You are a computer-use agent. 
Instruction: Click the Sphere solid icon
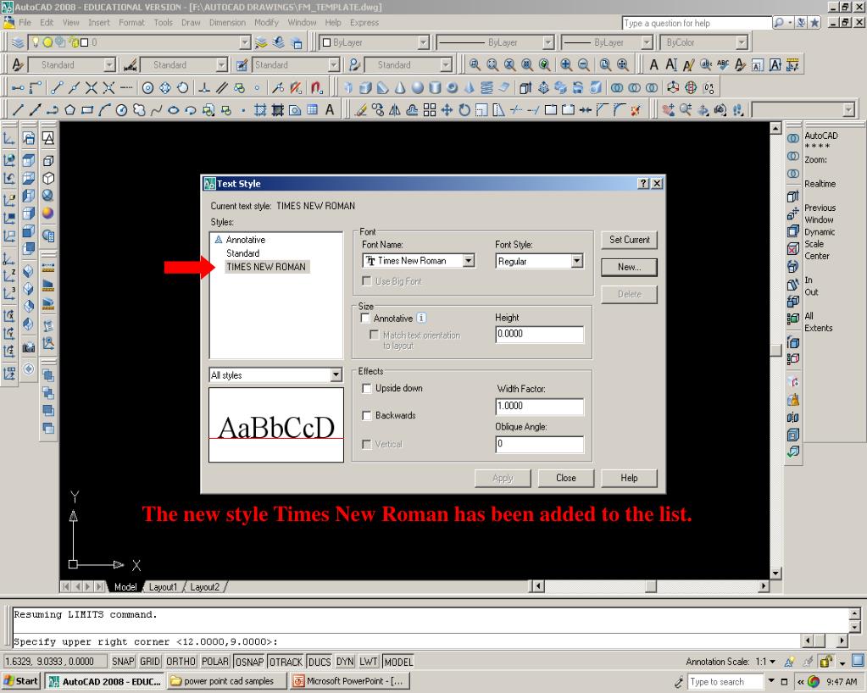418,87
